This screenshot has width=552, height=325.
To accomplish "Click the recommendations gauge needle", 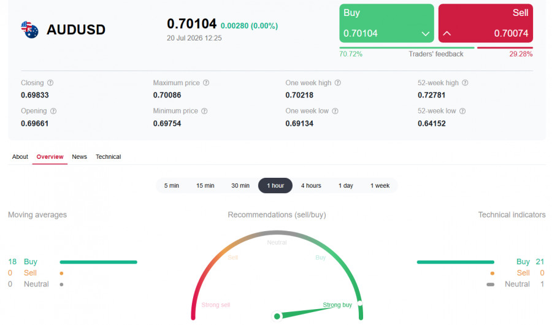I will (305, 312).
